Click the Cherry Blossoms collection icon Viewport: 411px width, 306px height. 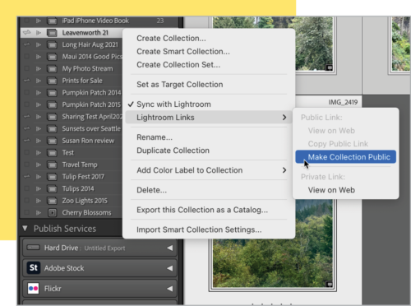(x=52, y=213)
